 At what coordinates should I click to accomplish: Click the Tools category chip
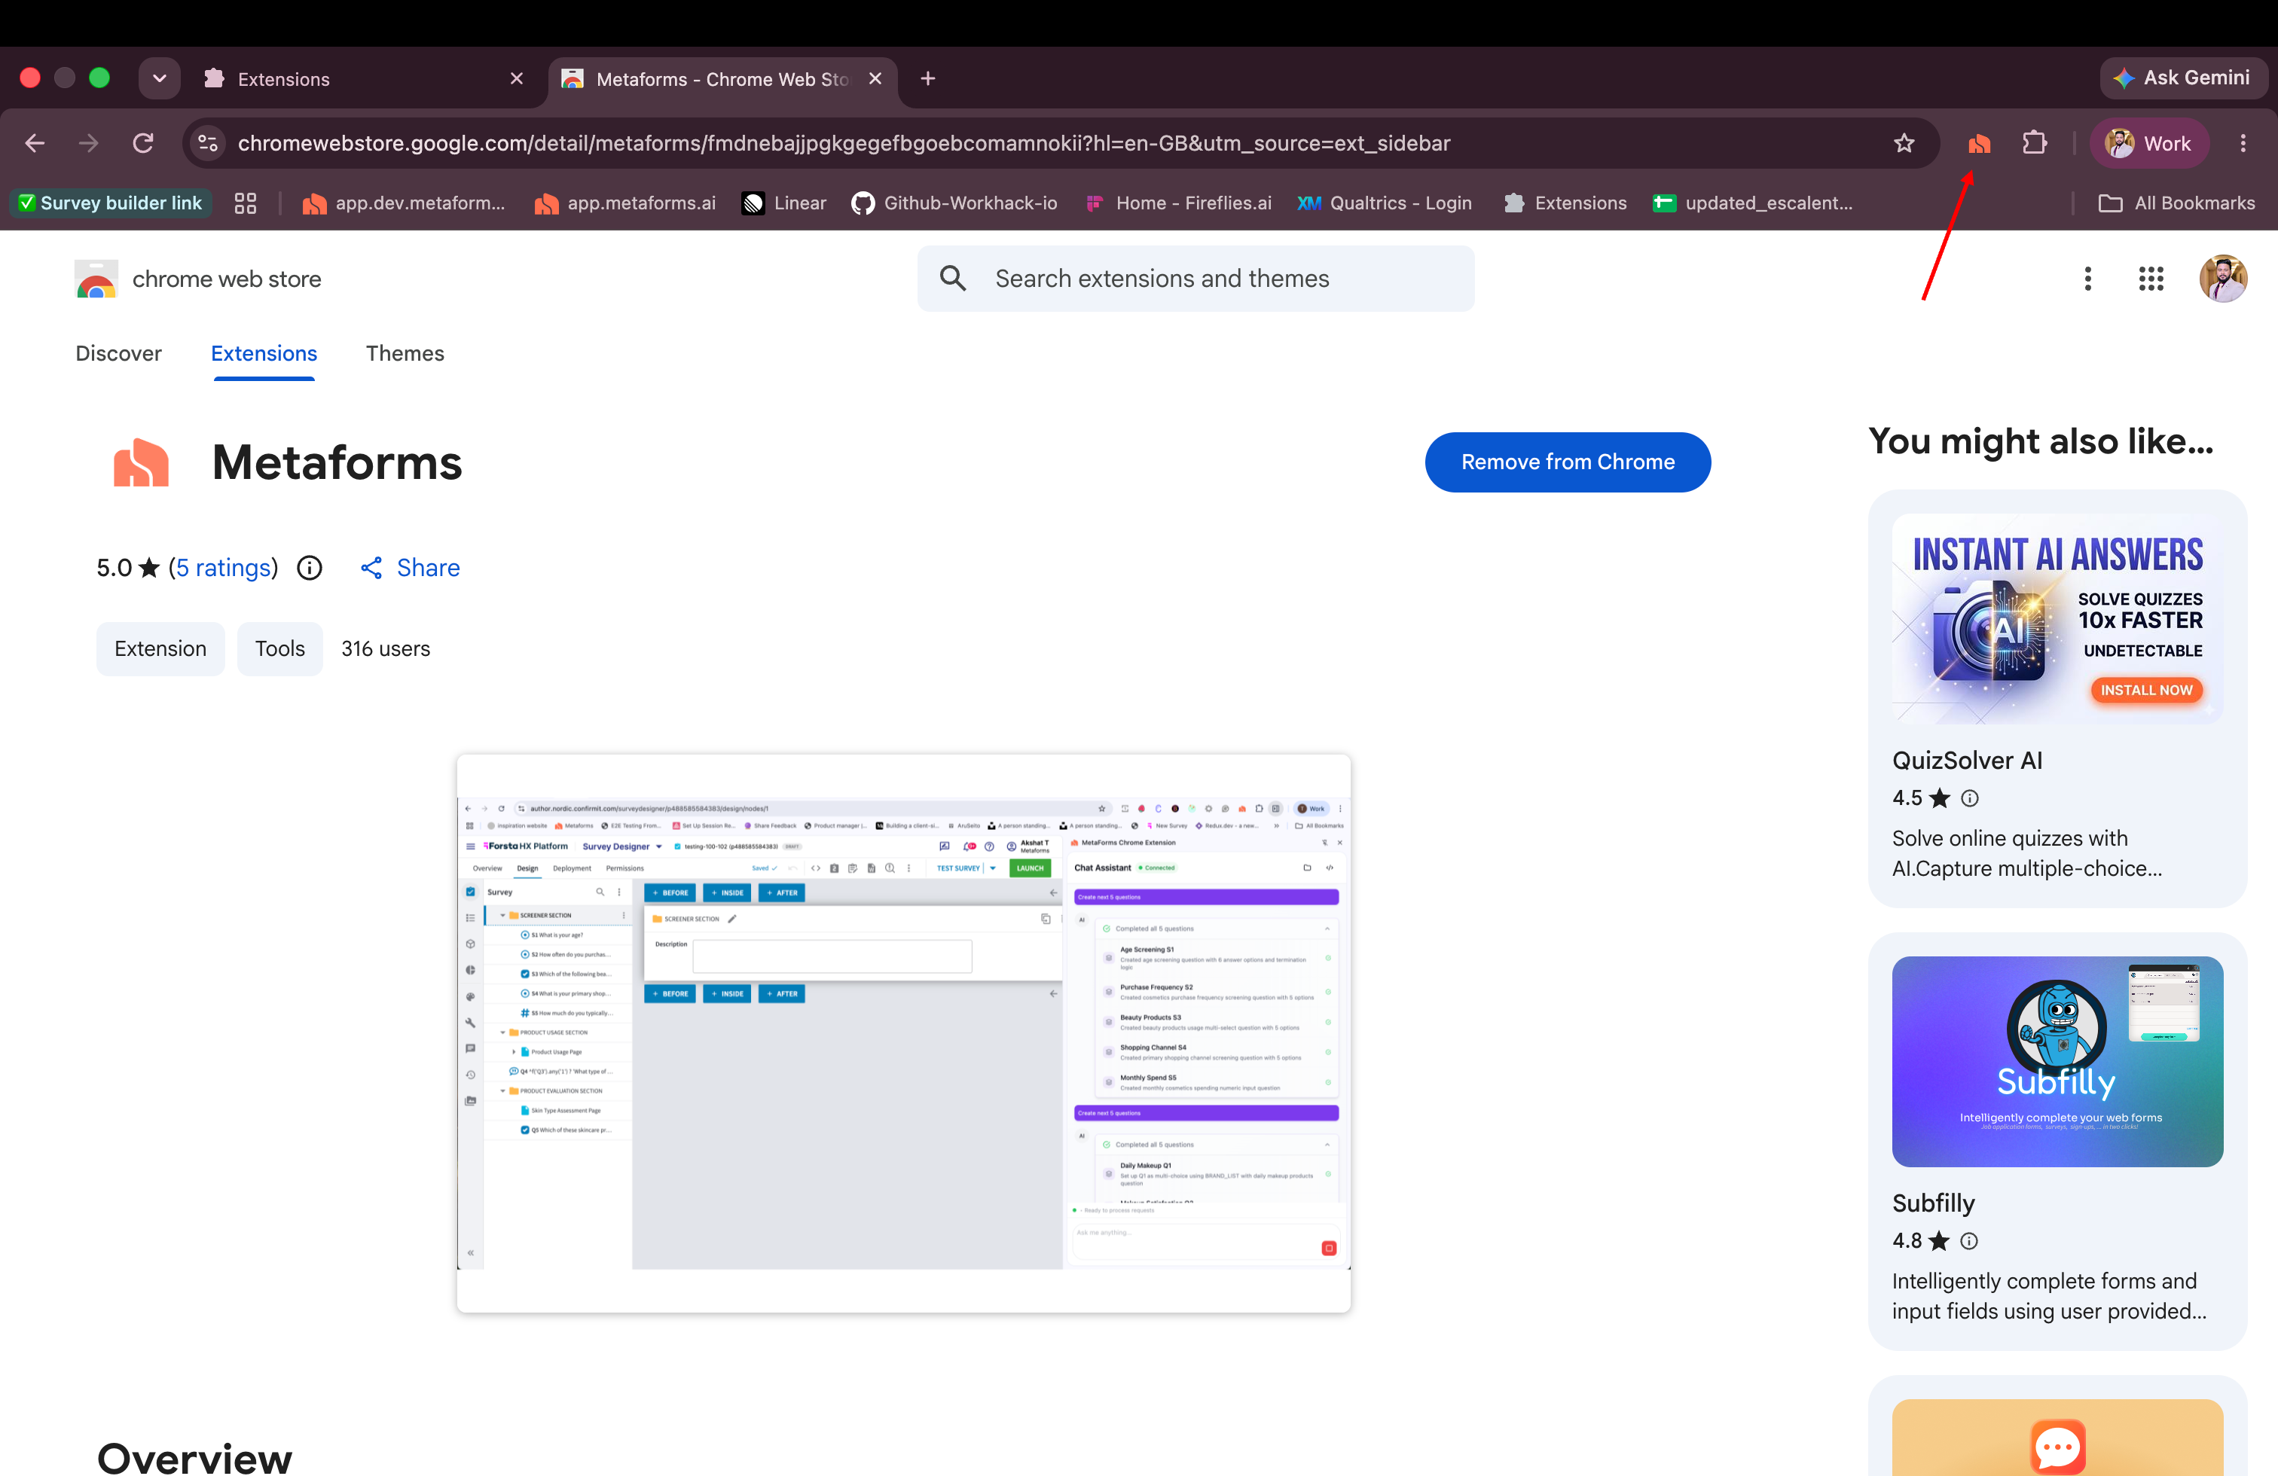click(x=279, y=648)
